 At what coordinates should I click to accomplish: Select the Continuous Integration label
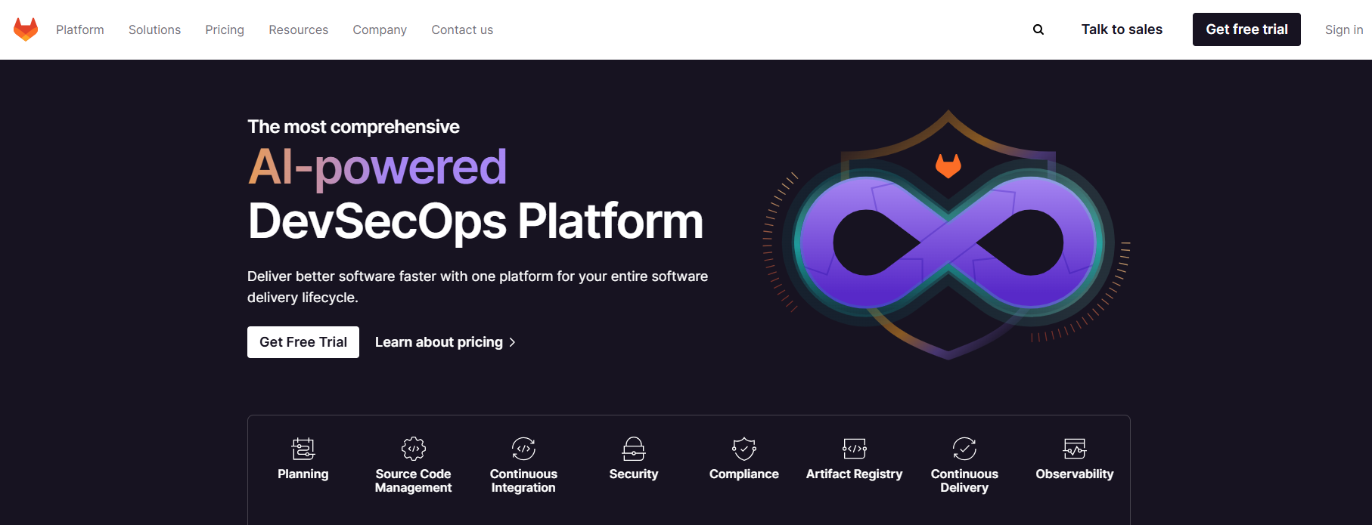[523, 480]
